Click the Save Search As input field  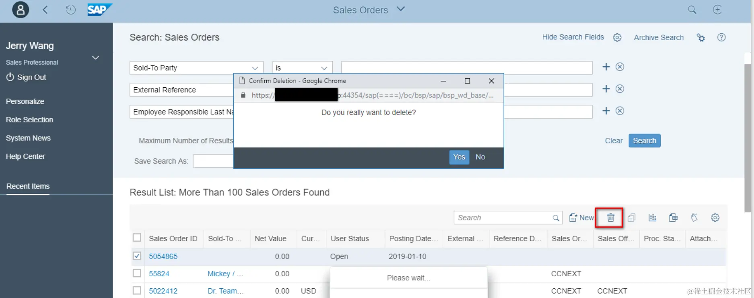213,161
